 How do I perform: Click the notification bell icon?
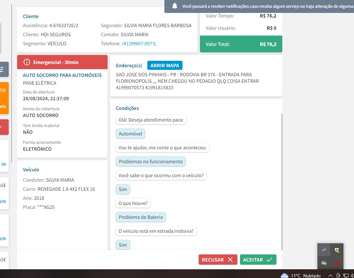tap(174, 6)
